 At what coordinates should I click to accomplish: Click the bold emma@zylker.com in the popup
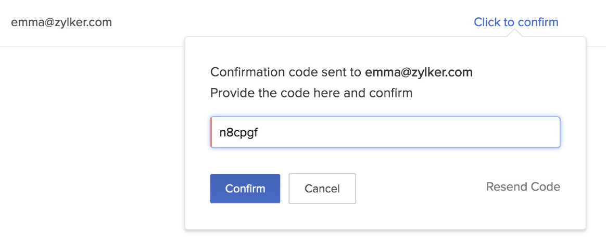[x=419, y=72]
